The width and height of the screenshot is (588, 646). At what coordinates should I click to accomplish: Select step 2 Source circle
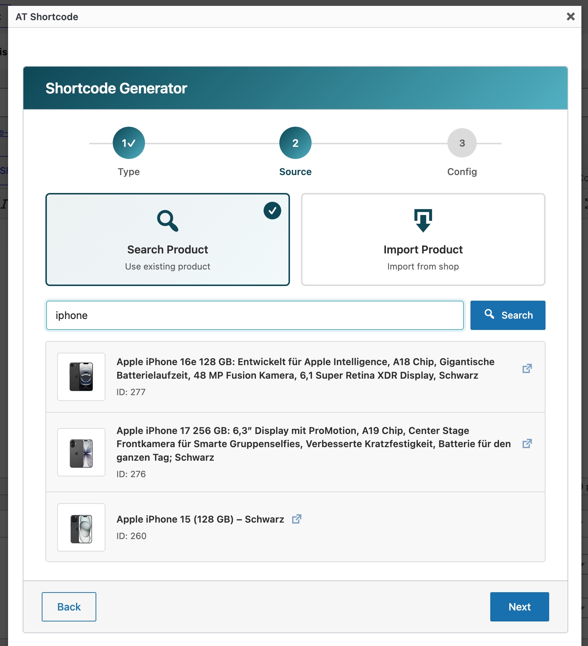(x=295, y=143)
